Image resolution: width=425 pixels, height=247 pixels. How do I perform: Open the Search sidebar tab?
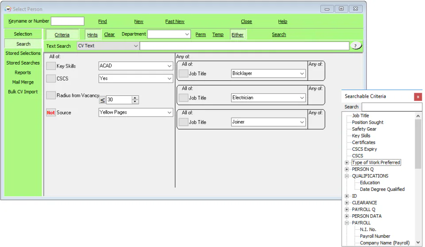23,44
